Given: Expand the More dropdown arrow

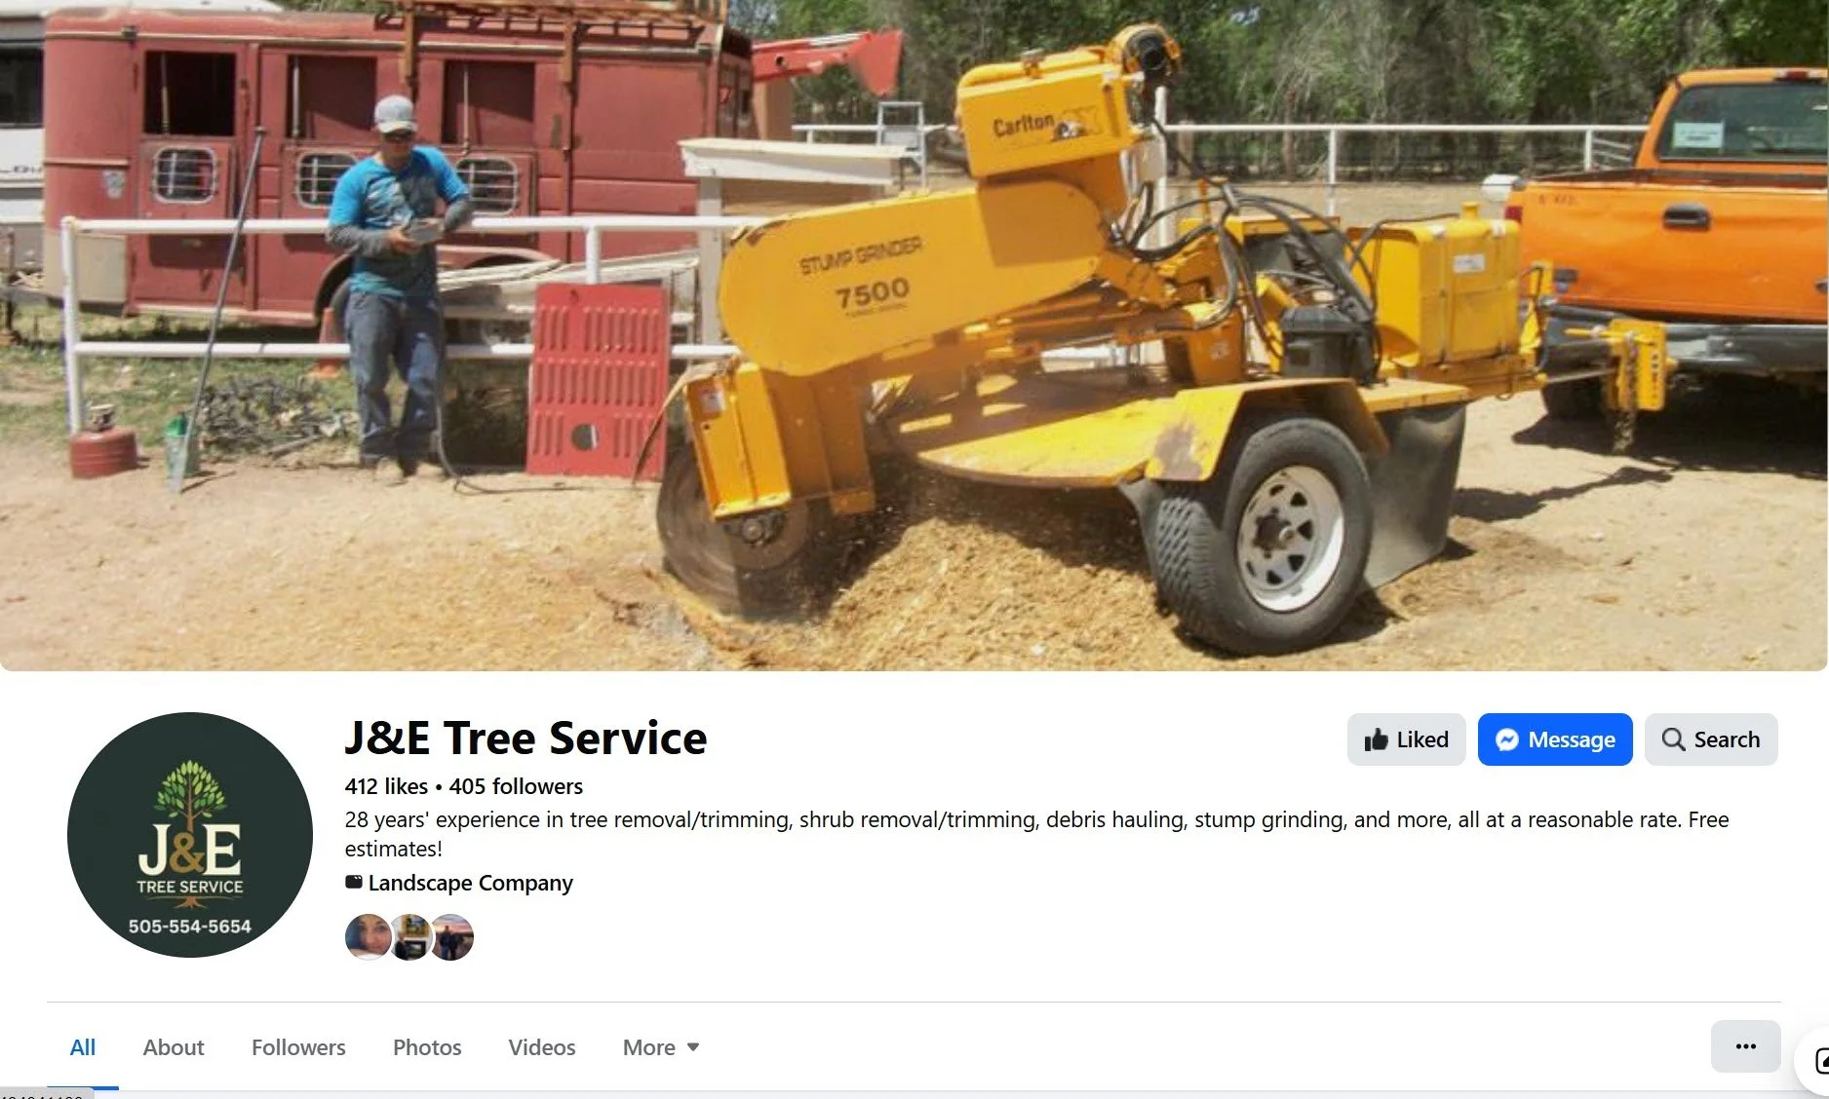Looking at the screenshot, I should pyautogui.click(x=693, y=1047).
